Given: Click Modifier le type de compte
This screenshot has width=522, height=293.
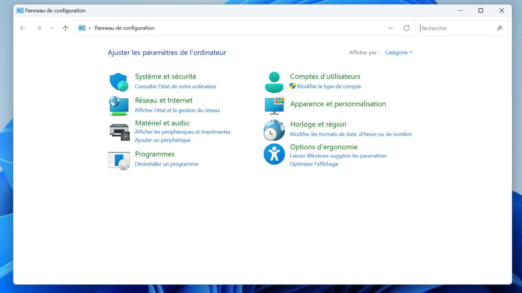Looking at the screenshot, I should [x=329, y=86].
